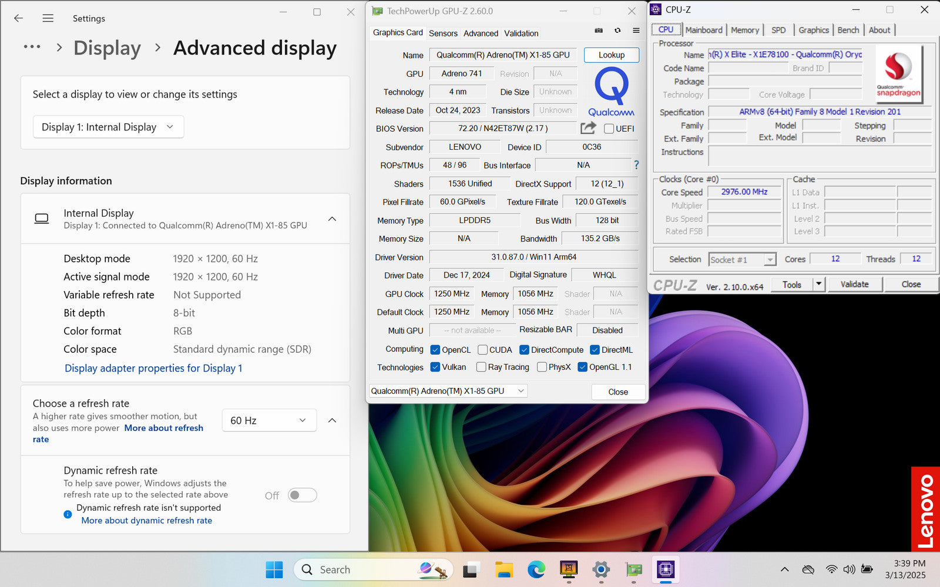
Task: Open the GPU selection dropdown in GPU-Z
Action: [448, 391]
